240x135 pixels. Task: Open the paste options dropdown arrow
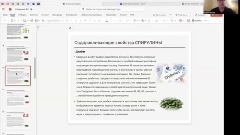click(15, 21)
